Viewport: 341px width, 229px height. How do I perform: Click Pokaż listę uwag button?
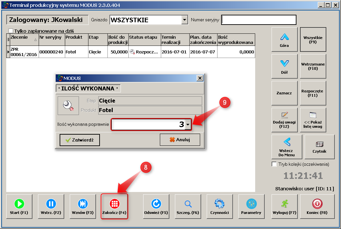313,120
